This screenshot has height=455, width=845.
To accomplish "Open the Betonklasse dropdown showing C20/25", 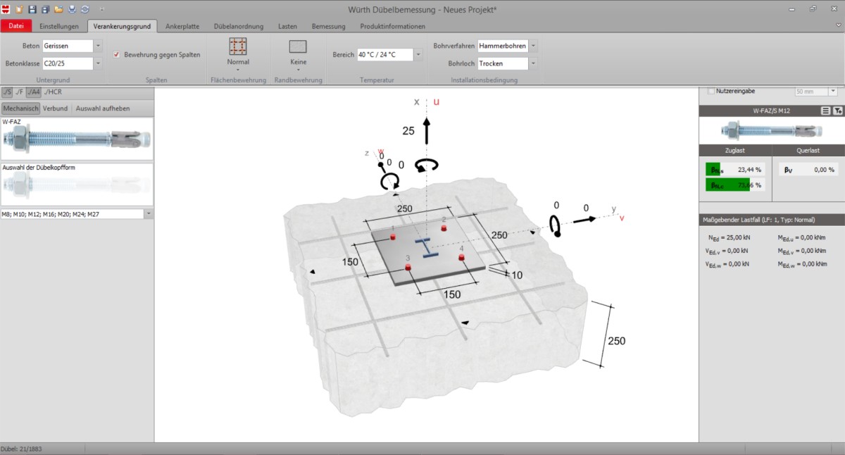I will click(98, 63).
